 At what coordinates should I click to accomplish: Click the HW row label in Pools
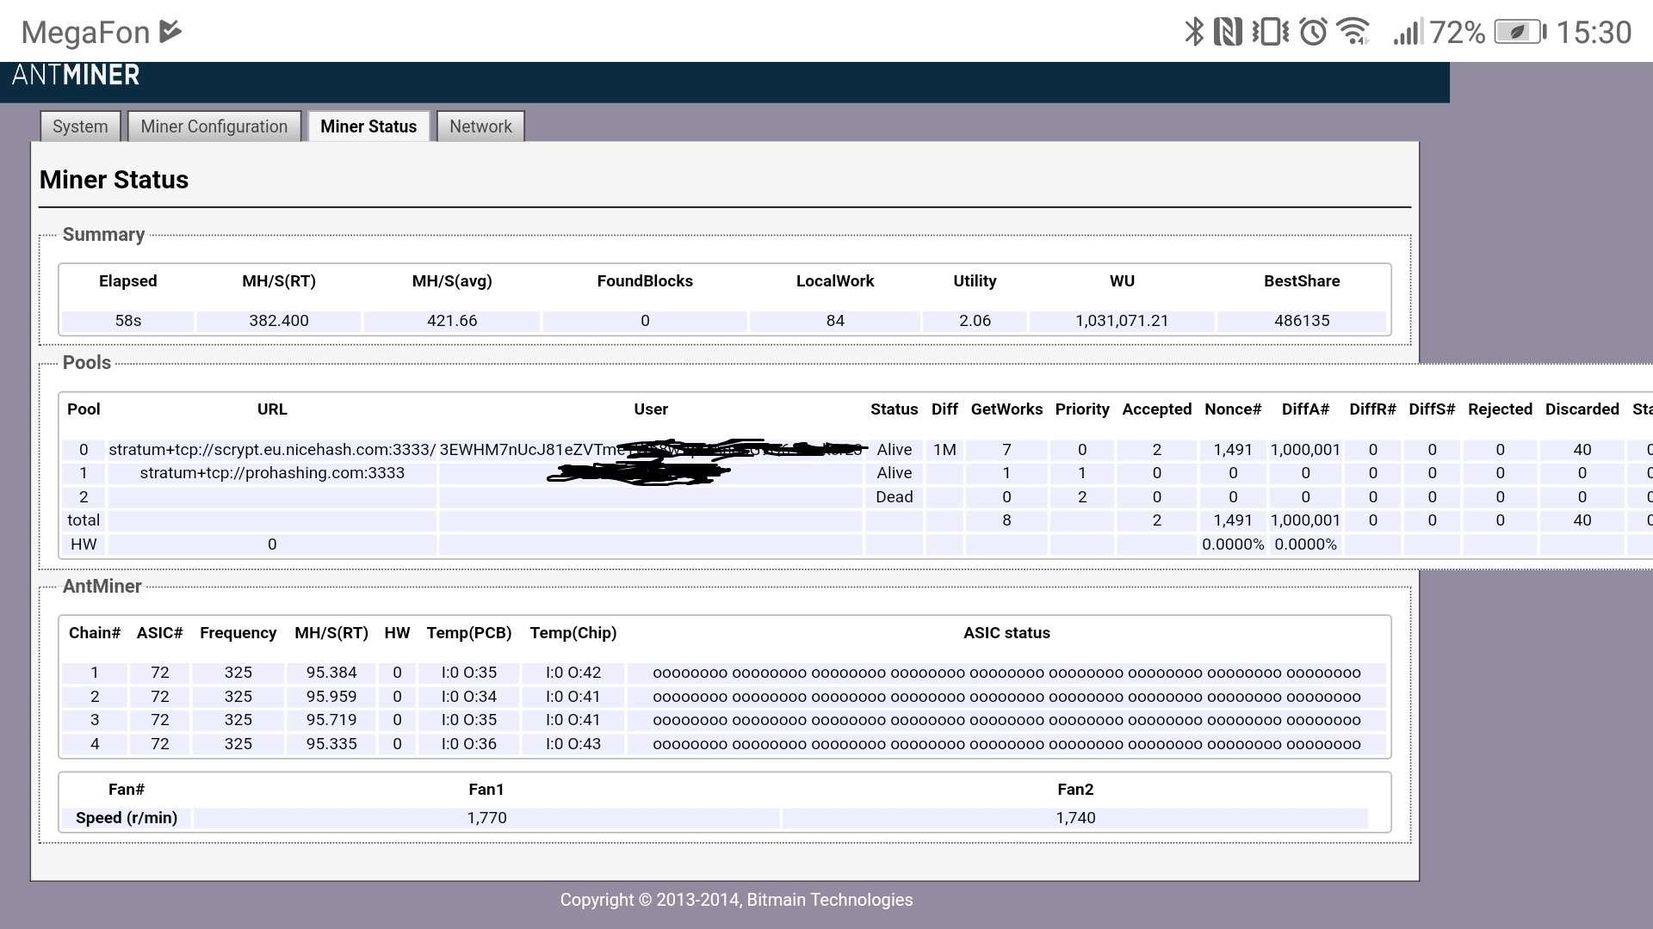click(x=84, y=544)
